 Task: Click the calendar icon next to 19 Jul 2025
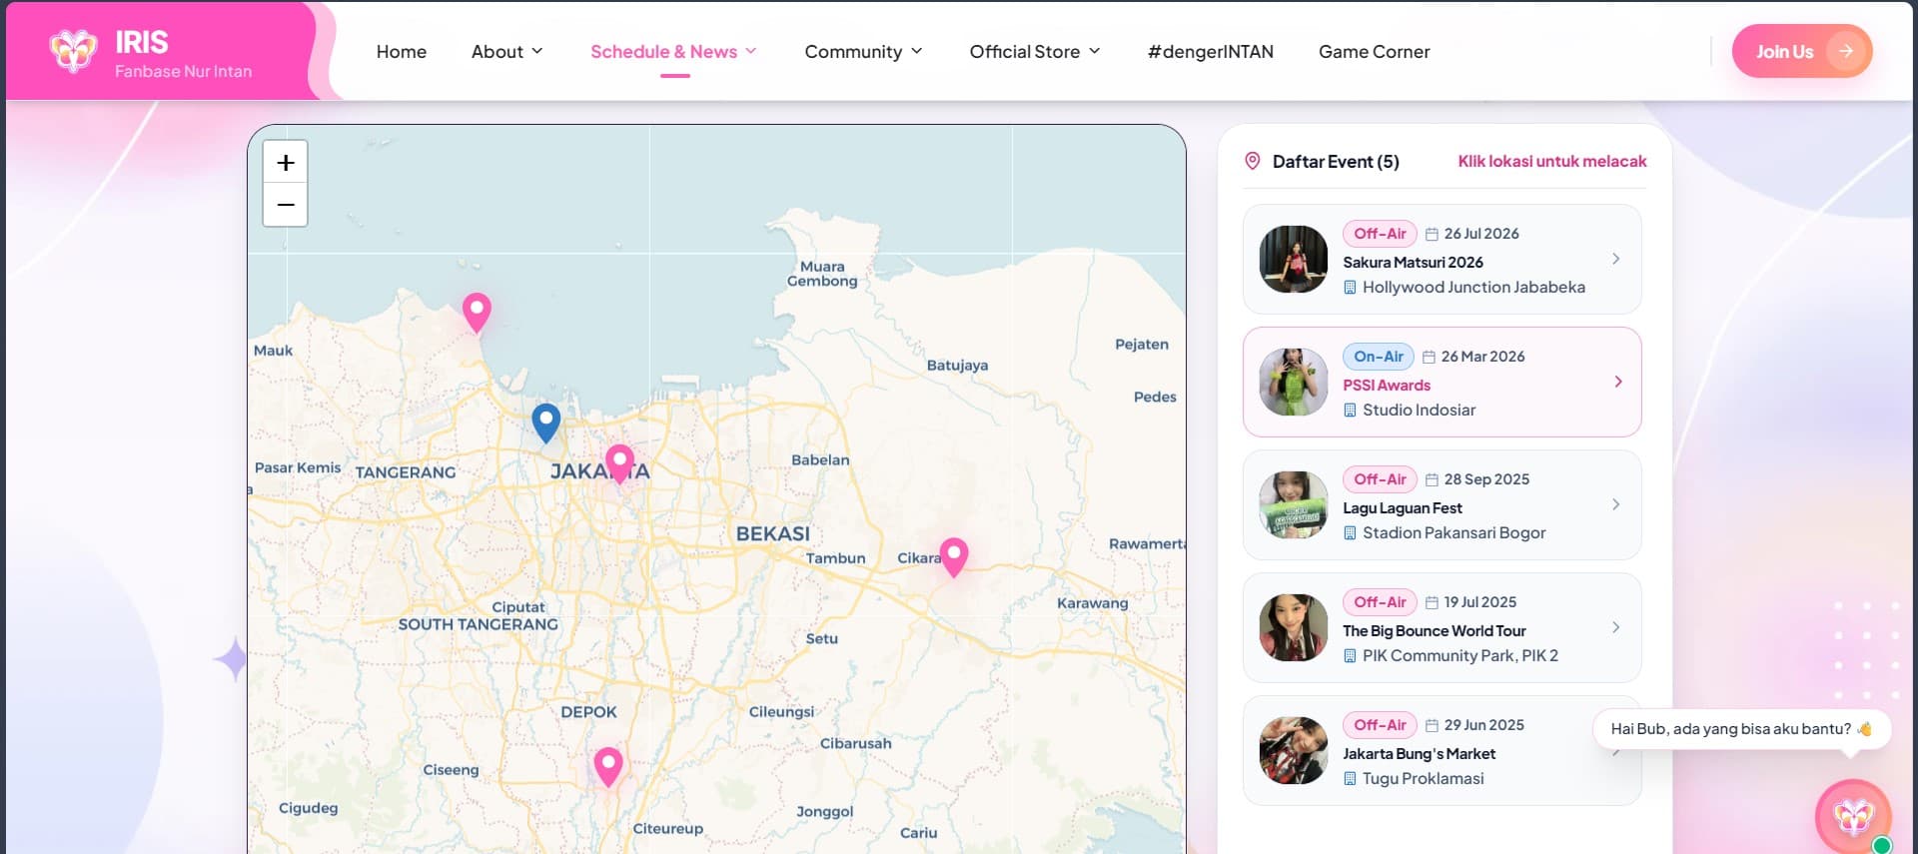point(1432,602)
